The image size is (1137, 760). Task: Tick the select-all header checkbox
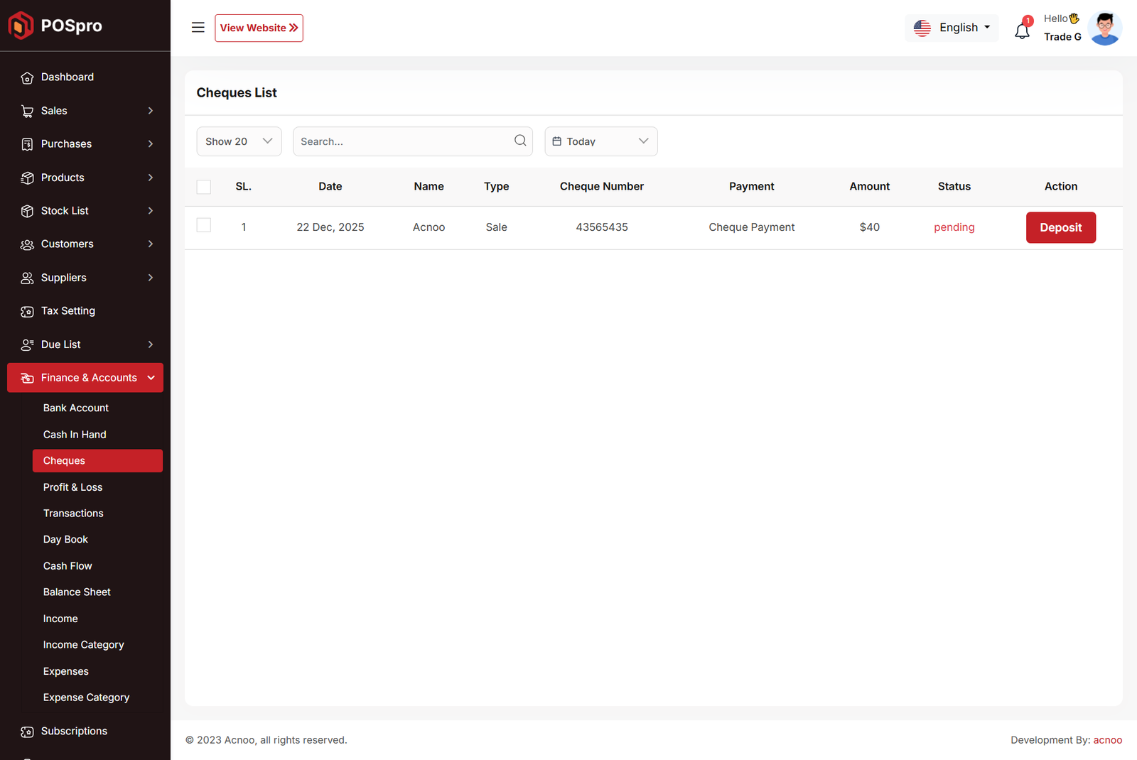coord(204,187)
